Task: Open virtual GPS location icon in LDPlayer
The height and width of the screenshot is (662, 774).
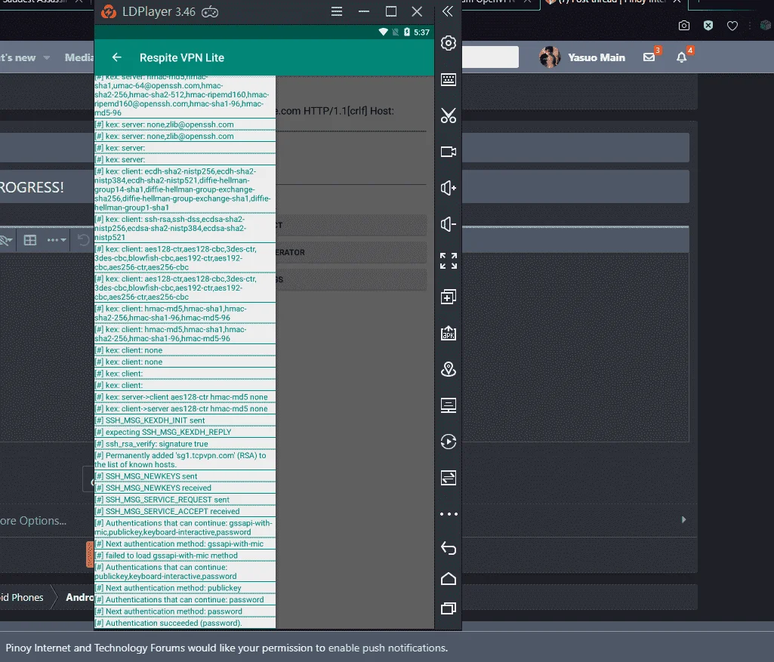Action: 449,369
